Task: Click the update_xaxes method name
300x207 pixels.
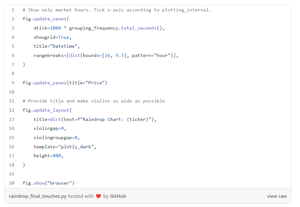Action: click(x=50, y=19)
